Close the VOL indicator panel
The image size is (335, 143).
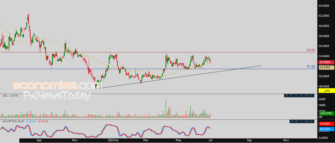[287, 96]
